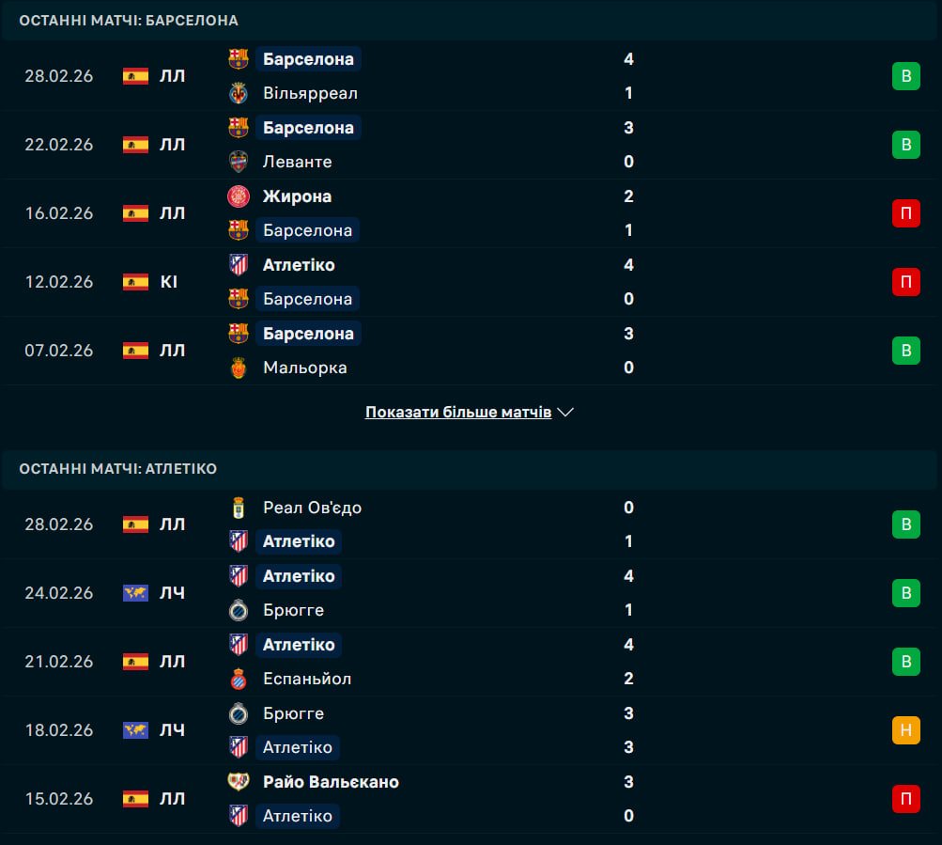Click the orange draw badge for Brugge–Atlético
Image resolution: width=942 pixels, height=845 pixels.
tap(905, 730)
